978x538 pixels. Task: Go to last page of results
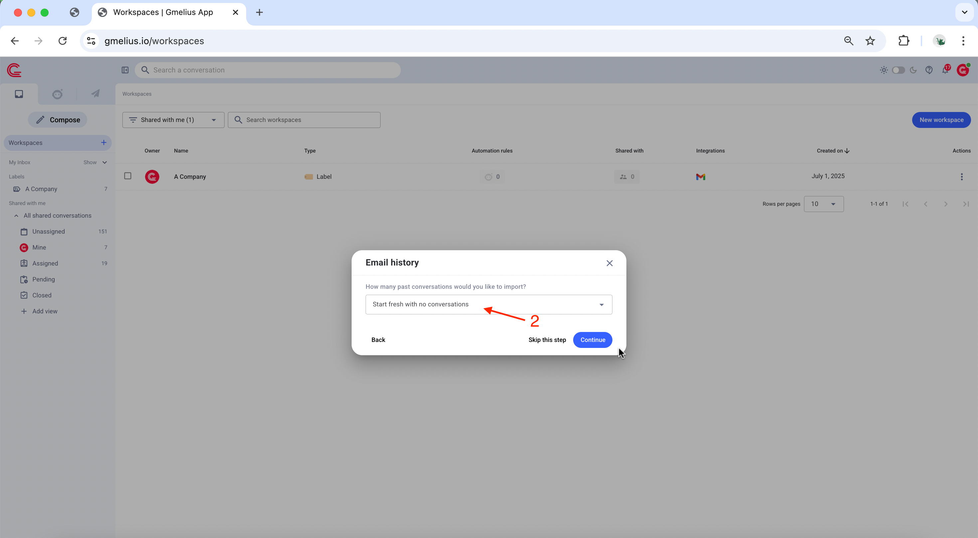[x=966, y=204]
